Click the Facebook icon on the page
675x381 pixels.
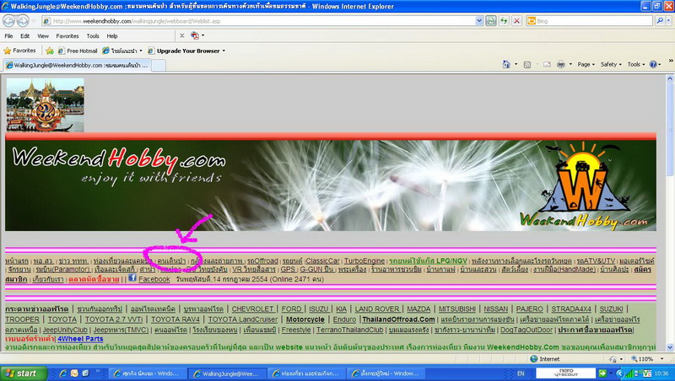pos(132,278)
